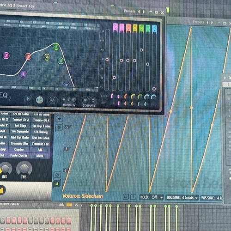Image resolution: width=231 pixels, height=231 pixels.
Task: Select the red band 3 token
Action: [28, 56]
